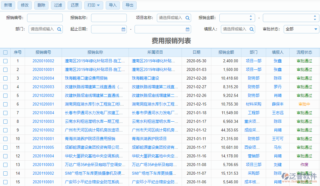The height and width of the screenshot is (186, 320).
Task: Click the 张鑫 filler name link
Action: [277, 61]
